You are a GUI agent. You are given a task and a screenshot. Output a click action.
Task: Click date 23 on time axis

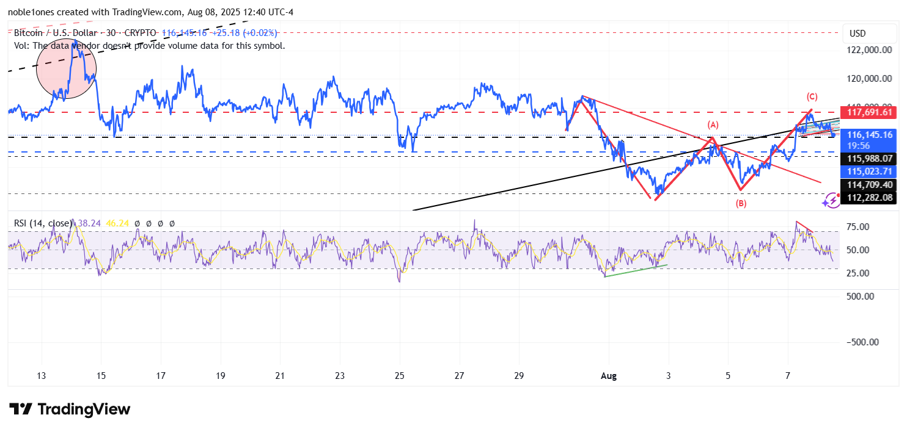pos(340,375)
